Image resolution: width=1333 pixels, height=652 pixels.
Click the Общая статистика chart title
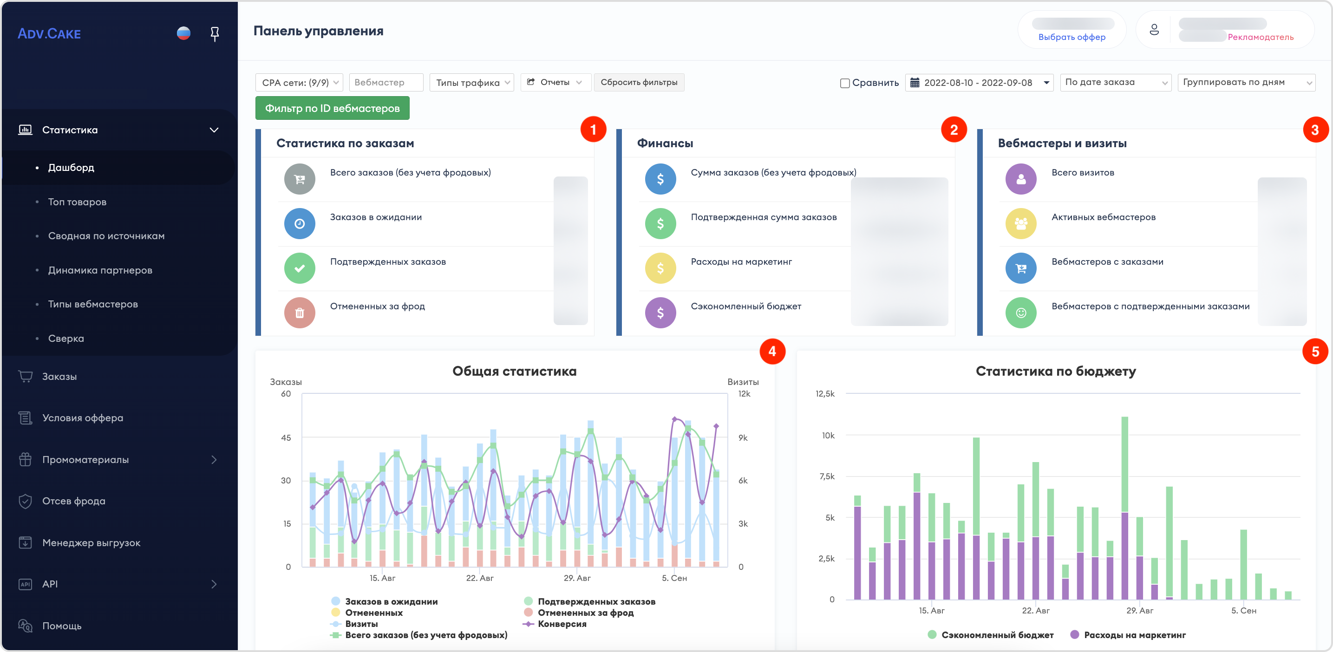(514, 371)
